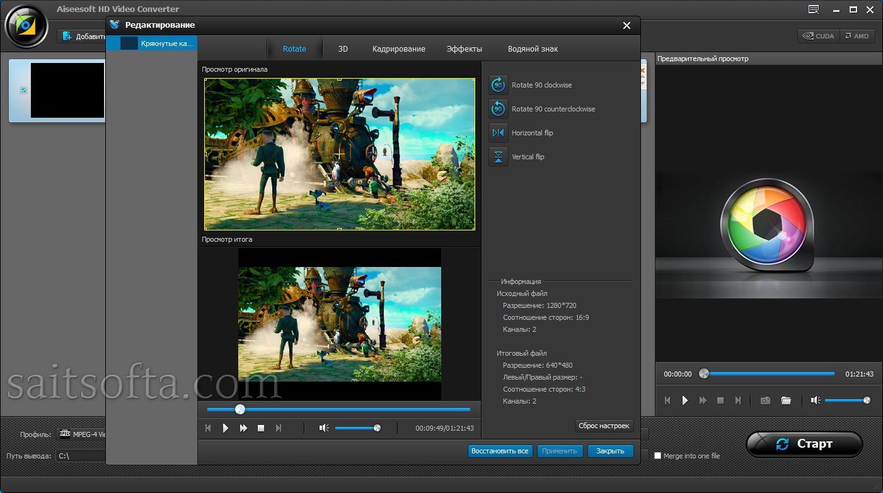
Task: Click Восстановить все button
Action: pos(500,451)
